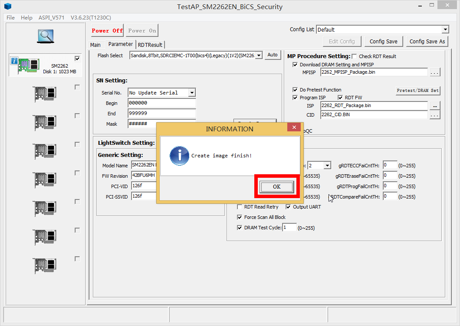Viewport: 460px width, 326px height.
Task: Switch to the RDTResult tab
Action: coord(150,45)
